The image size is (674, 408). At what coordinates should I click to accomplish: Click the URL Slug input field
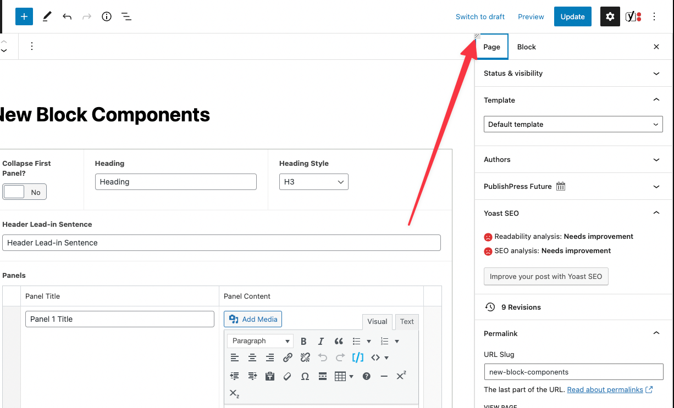coord(573,372)
